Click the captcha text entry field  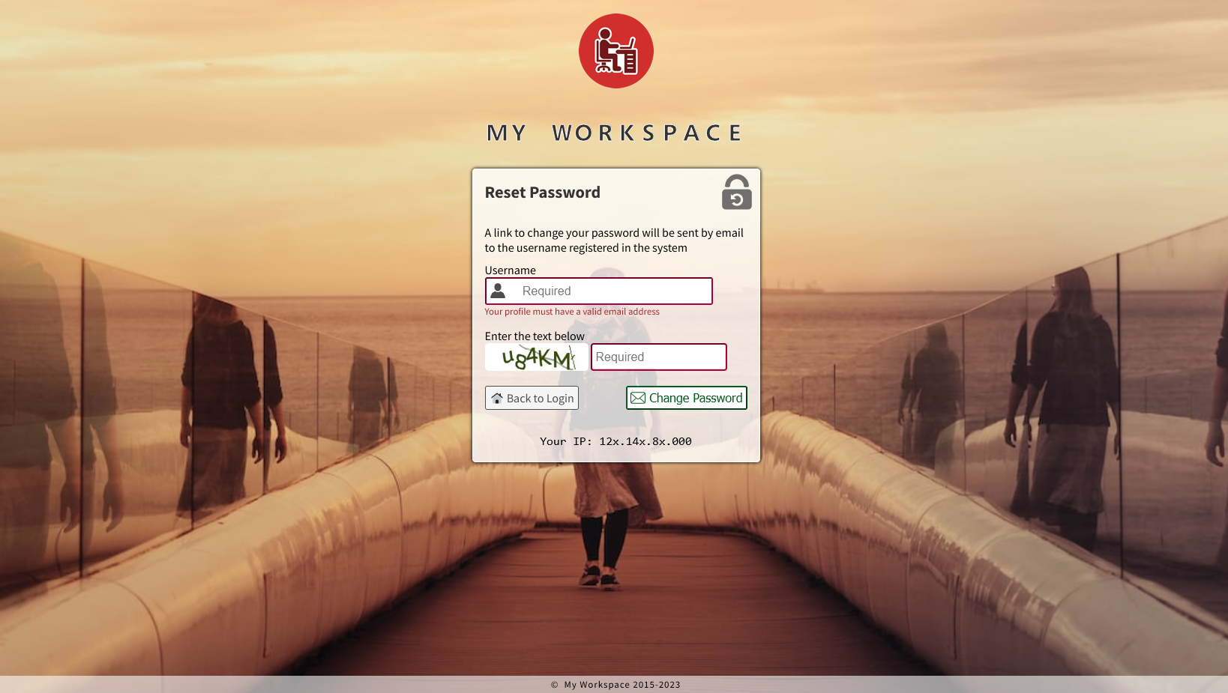pos(658,357)
